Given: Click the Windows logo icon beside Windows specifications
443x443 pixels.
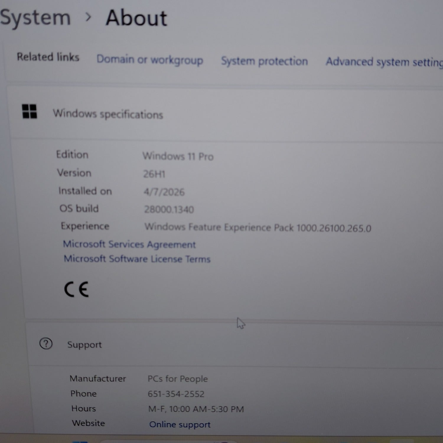Looking at the screenshot, I should click(30, 112).
